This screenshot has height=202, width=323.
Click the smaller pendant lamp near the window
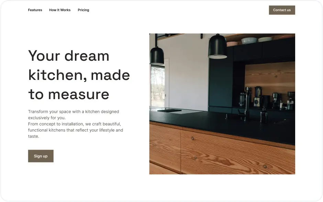[157, 55]
